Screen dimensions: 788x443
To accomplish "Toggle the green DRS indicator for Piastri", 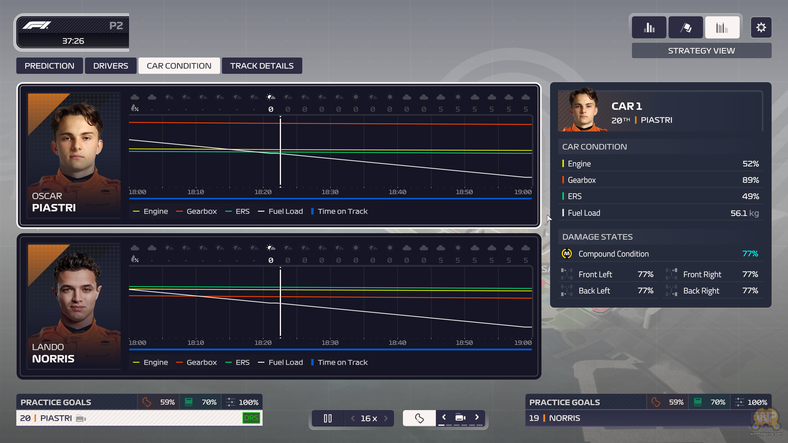I will [x=251, y=418].
